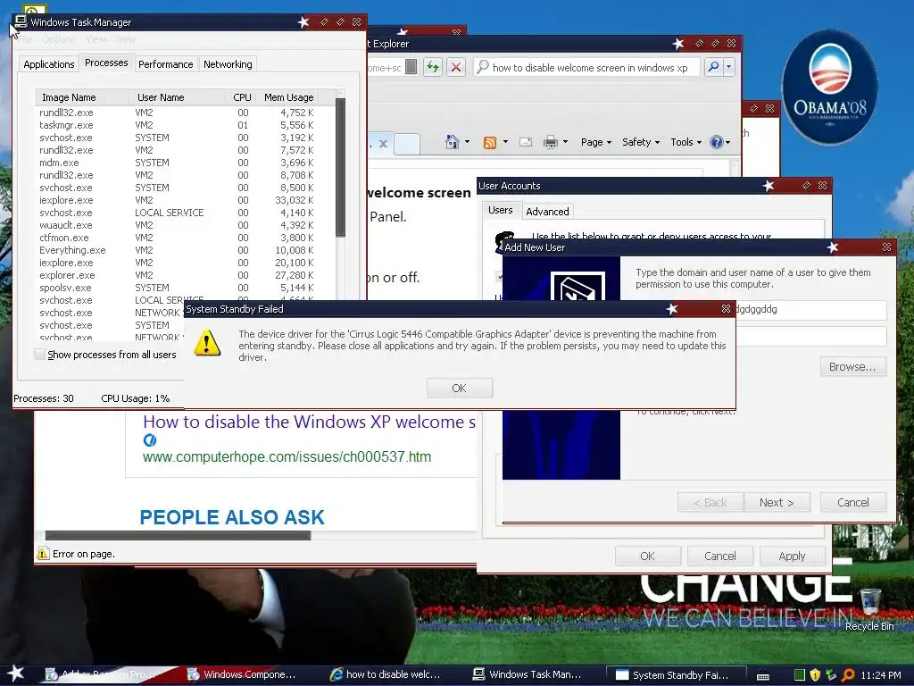Click Cancel in User Accounts window
Screen dimensions: 914x686
[720, 556]
